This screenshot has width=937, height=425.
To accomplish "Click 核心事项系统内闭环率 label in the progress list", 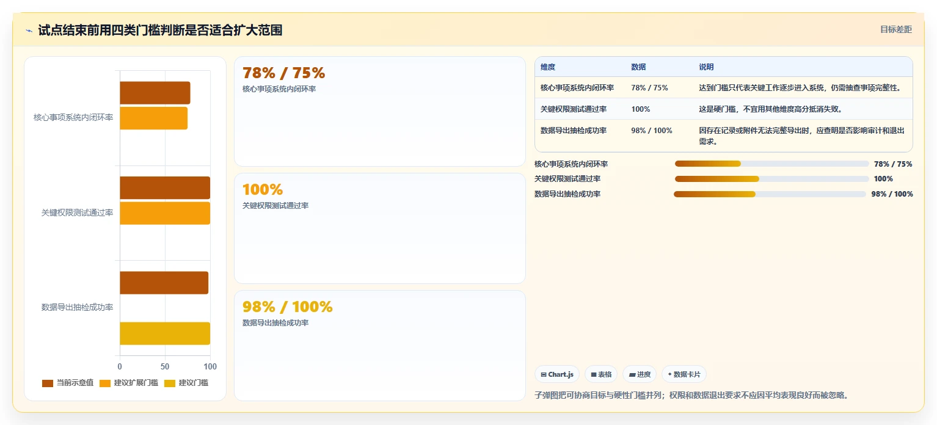I will (571, 164).
